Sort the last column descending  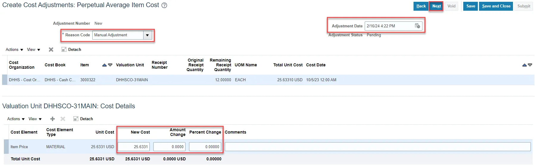[x=530, y=65]
